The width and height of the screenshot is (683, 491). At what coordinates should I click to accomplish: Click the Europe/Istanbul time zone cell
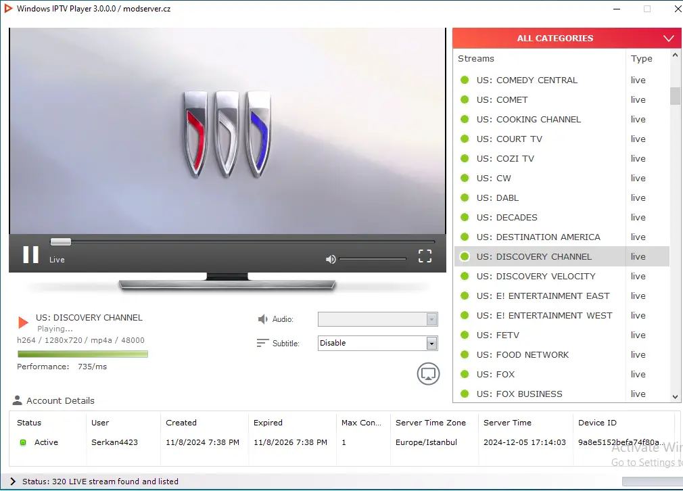click(426, 442)
